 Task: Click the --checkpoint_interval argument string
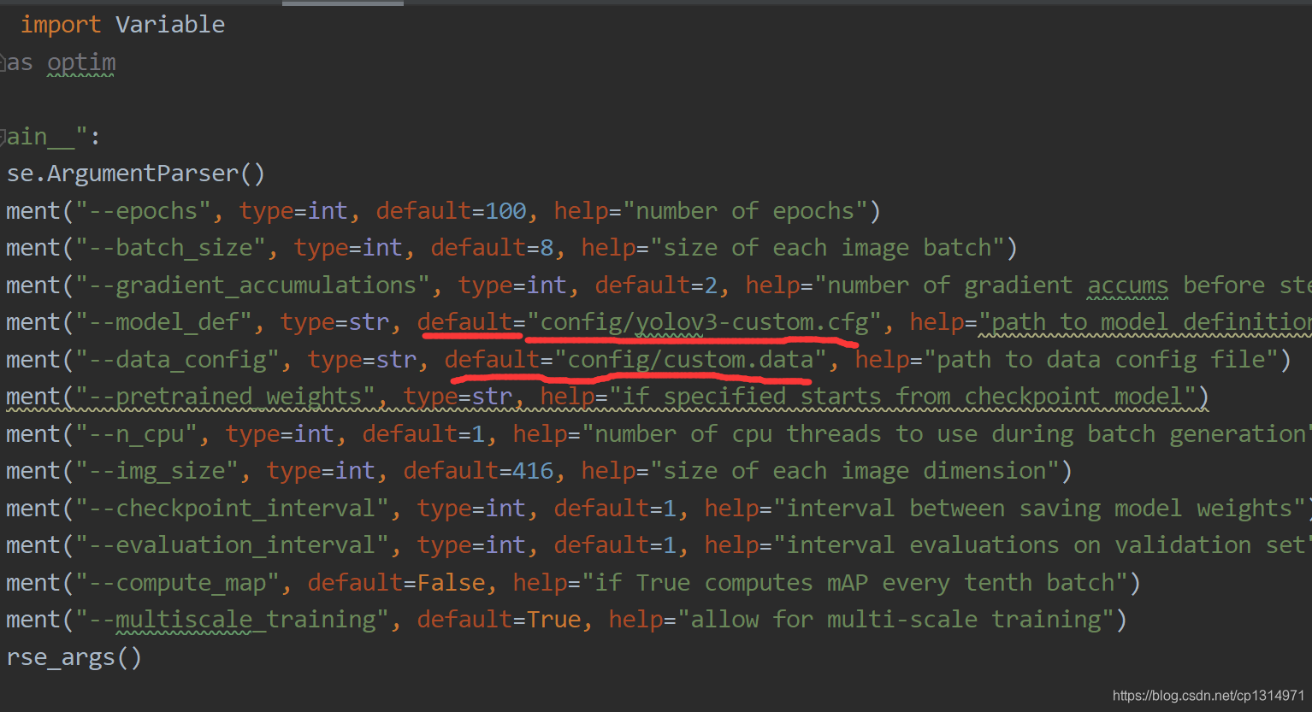point(231,508)
